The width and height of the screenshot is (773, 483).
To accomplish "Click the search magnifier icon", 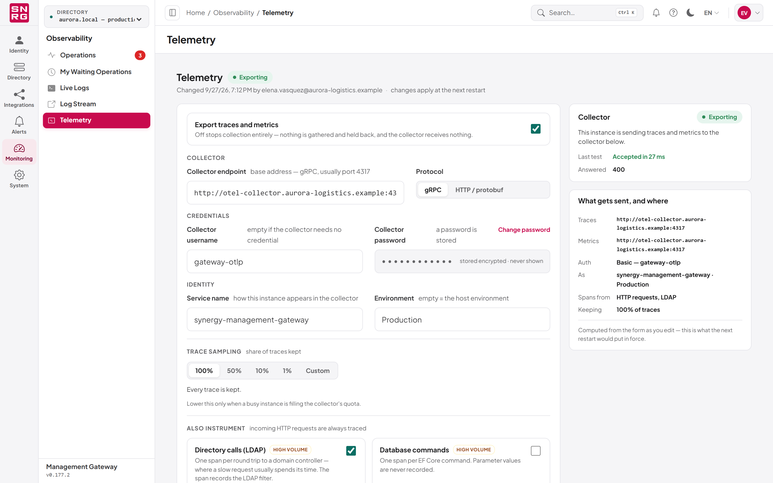I will pos(541,13).
